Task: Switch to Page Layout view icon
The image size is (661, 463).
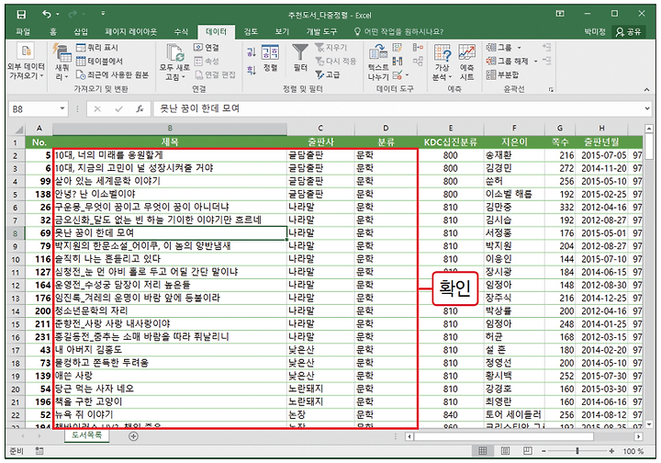Action: tap(505, 451)
